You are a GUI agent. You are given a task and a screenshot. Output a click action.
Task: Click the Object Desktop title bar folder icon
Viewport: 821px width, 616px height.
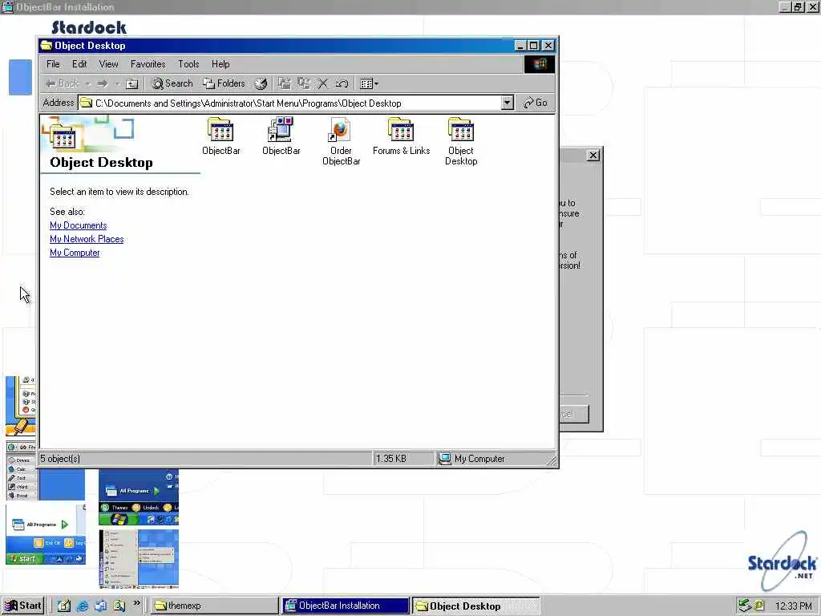[47, 45]
